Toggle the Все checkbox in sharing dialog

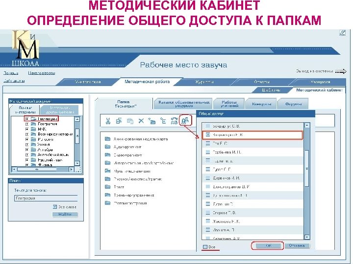[205, 247]
